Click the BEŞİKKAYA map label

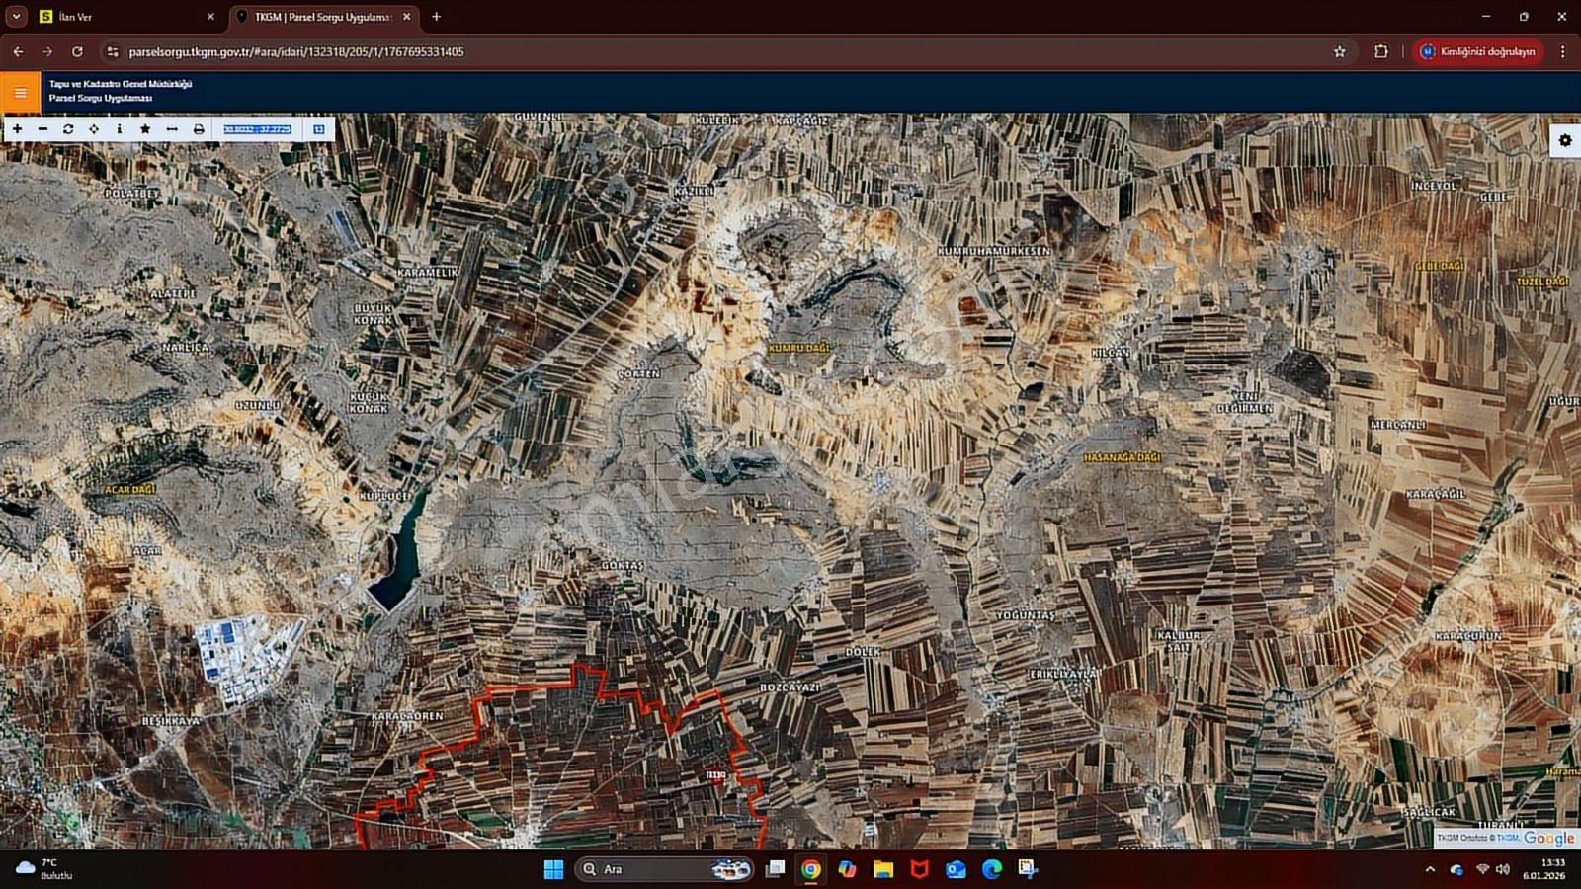click(170, 721)
